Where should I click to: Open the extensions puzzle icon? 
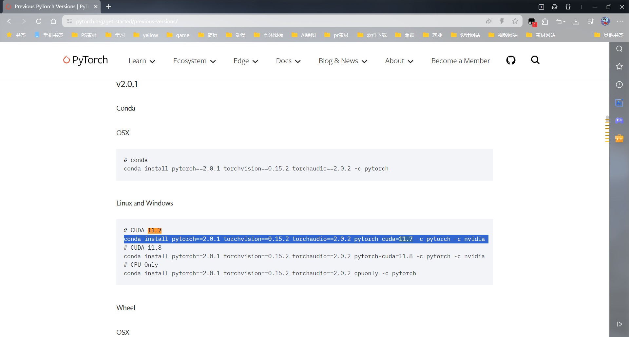tap(545, 21)
